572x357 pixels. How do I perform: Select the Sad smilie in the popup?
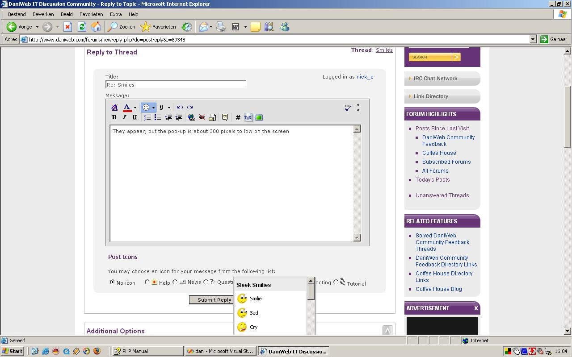pyautogui.click(x=242, y=313)
